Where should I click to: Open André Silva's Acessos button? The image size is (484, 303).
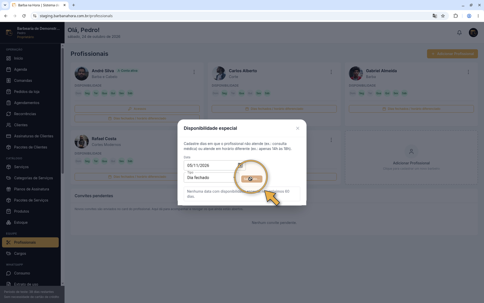click(x=137, y=109)
